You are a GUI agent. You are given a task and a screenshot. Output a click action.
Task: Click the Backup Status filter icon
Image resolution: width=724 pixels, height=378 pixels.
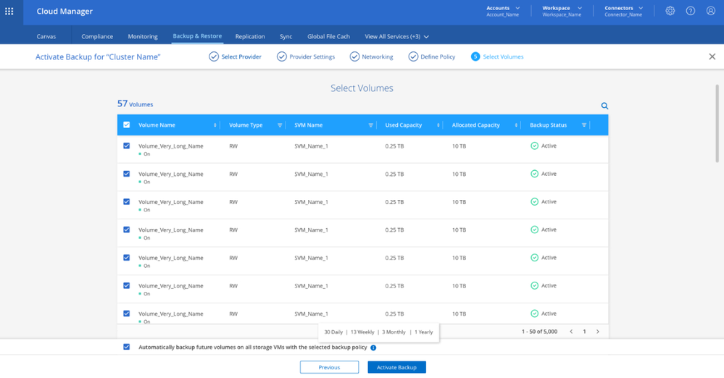(x=583, y=125)
